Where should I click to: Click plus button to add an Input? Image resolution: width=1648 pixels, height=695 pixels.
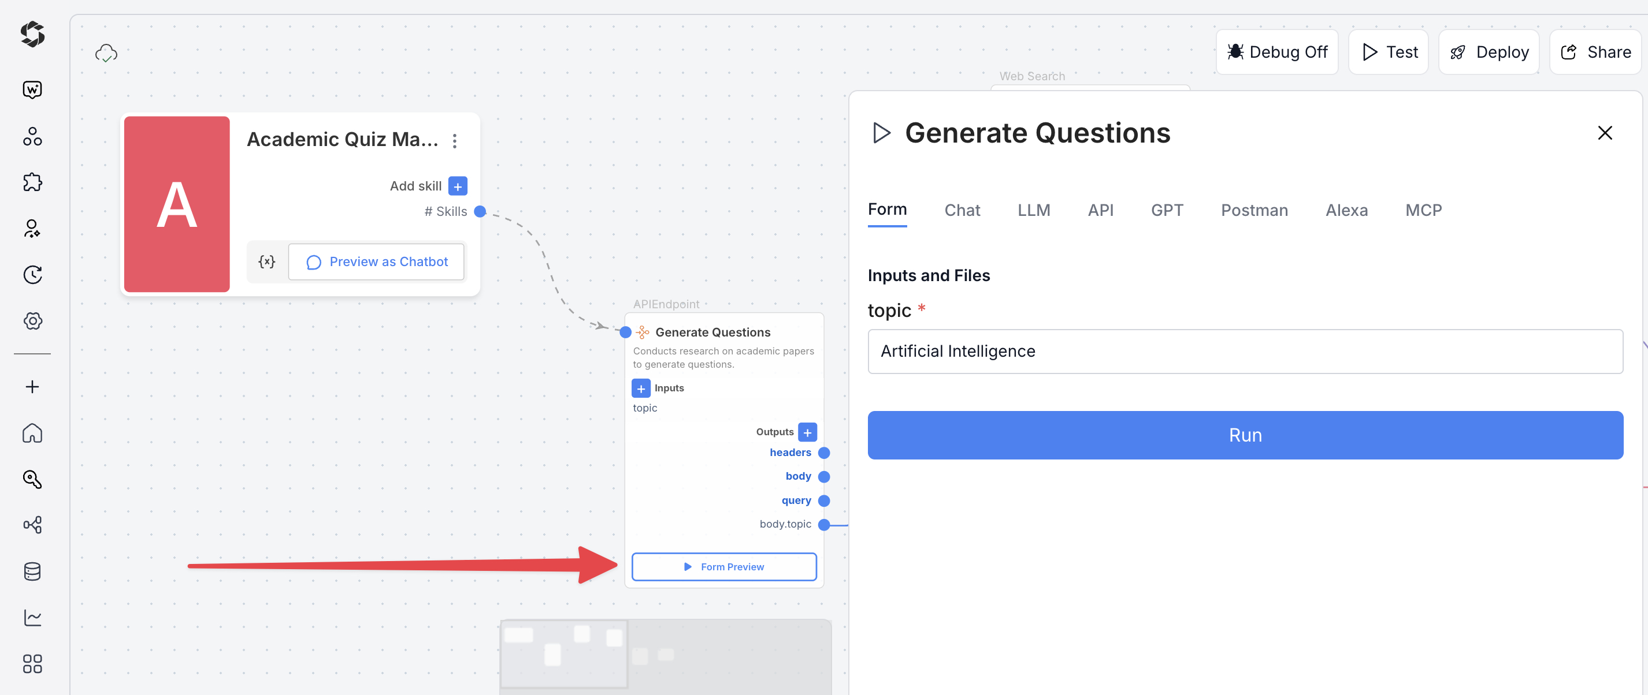click(x=640, y=388)
